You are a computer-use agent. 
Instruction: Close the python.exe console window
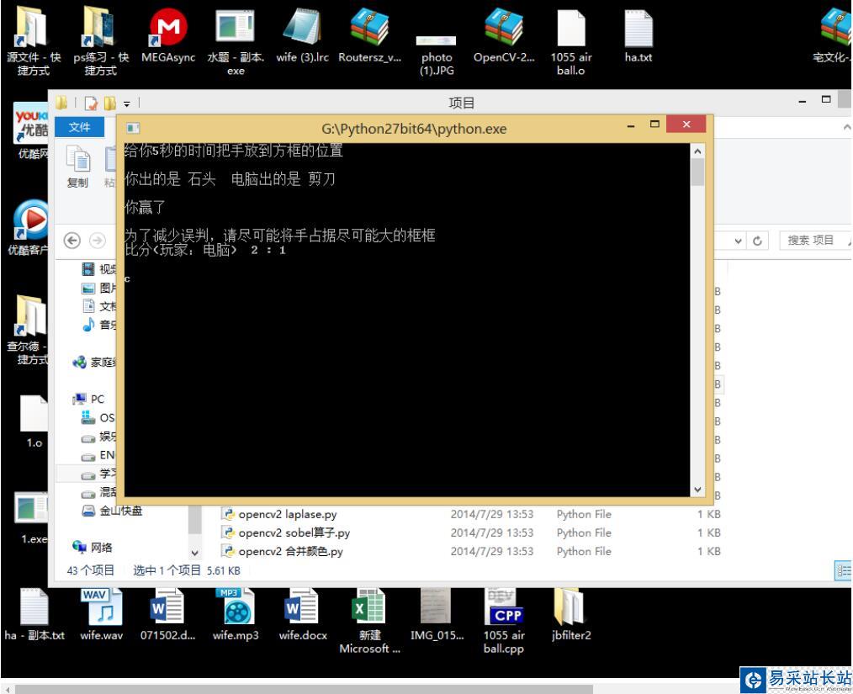tap(686, 124)
